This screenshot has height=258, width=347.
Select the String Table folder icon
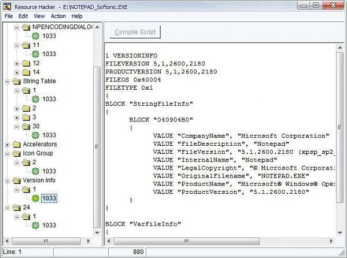17,82
